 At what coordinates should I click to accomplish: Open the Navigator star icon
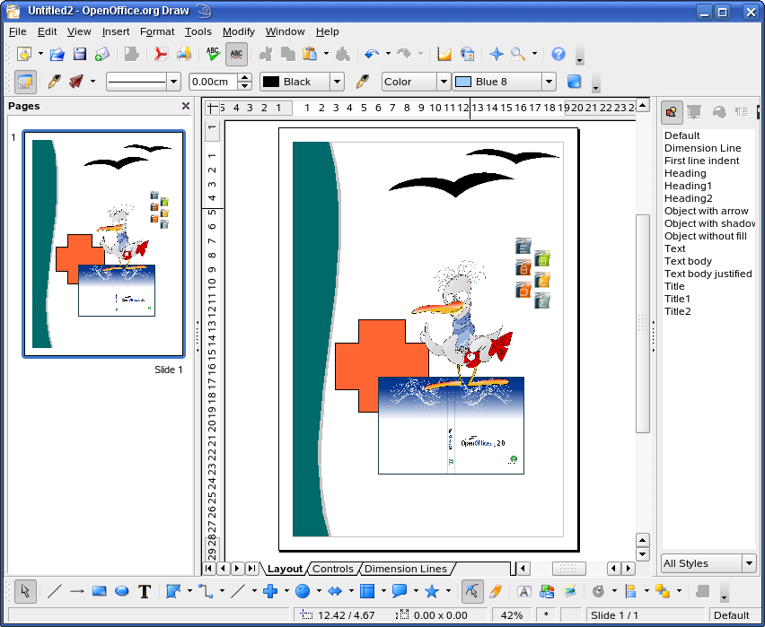tap(497, 54)
